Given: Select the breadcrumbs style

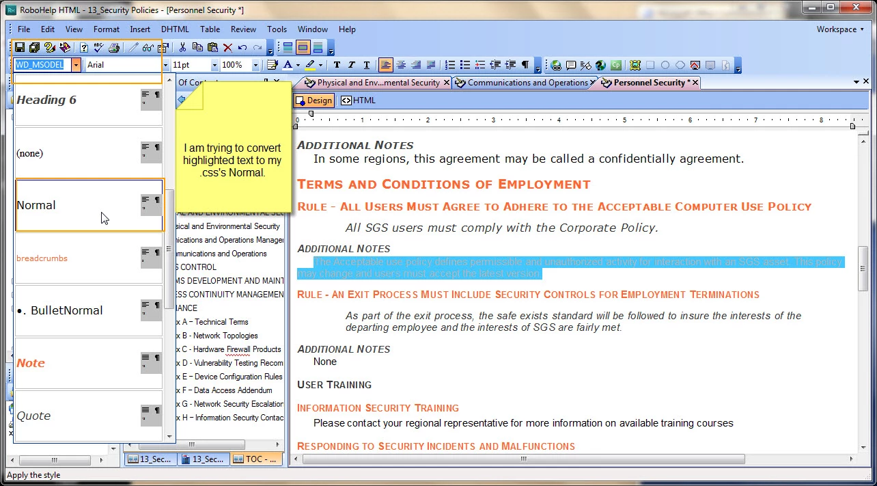Looking at the screenshot, I should pyautogui.click(x=89, y=258).
